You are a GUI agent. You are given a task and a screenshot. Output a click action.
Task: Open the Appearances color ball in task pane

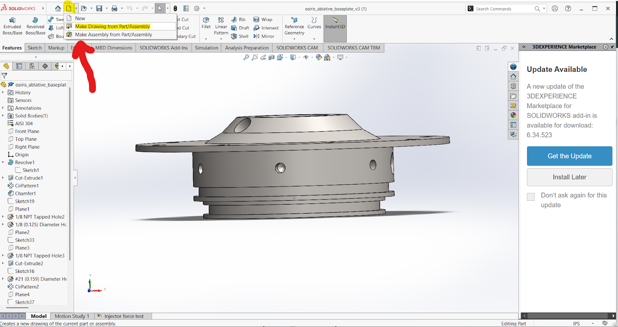pyautogui.click(x=513, y=115)
